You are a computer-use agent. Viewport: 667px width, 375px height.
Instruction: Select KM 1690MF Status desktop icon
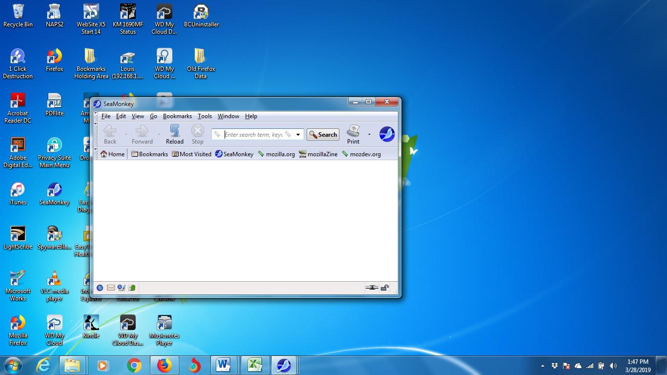pos(127,20)
